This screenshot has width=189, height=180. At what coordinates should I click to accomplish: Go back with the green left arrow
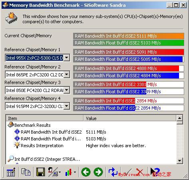click(x=86, y=172)
